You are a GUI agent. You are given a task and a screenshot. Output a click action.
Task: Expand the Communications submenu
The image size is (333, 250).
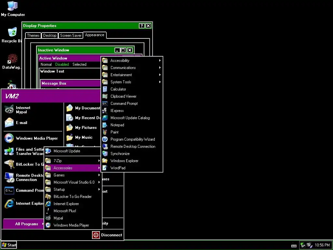tap(132, 68)
